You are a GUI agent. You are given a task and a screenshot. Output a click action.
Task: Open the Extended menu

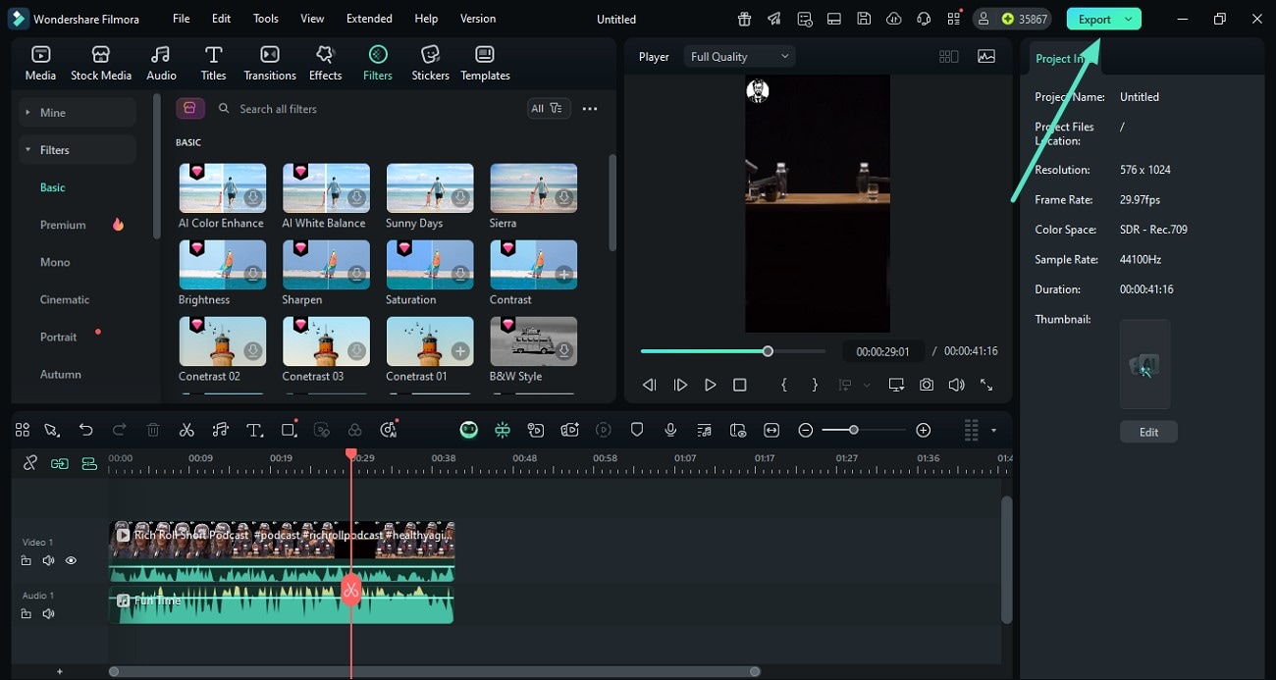click(x=369, y=19)
